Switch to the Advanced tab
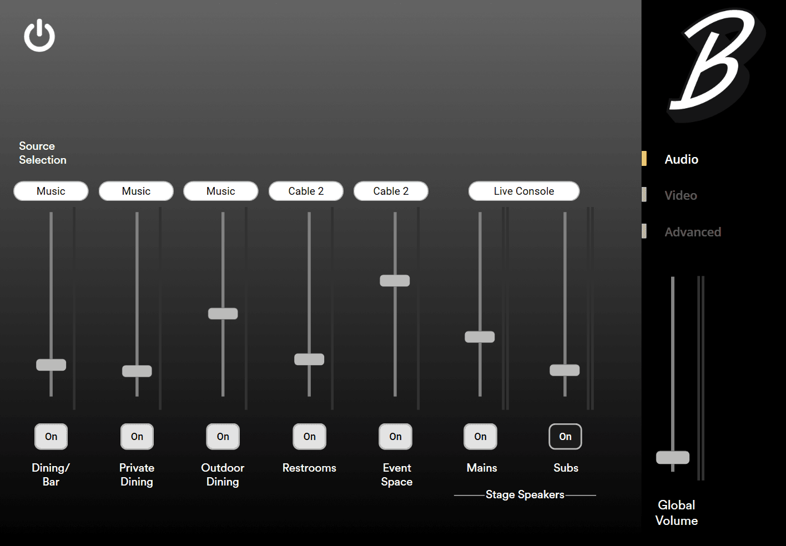This screenshot has height=546, width=786. point(693,232)
